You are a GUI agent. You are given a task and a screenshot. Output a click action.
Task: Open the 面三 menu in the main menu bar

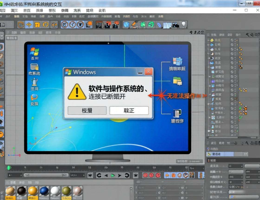pos(14,11)
